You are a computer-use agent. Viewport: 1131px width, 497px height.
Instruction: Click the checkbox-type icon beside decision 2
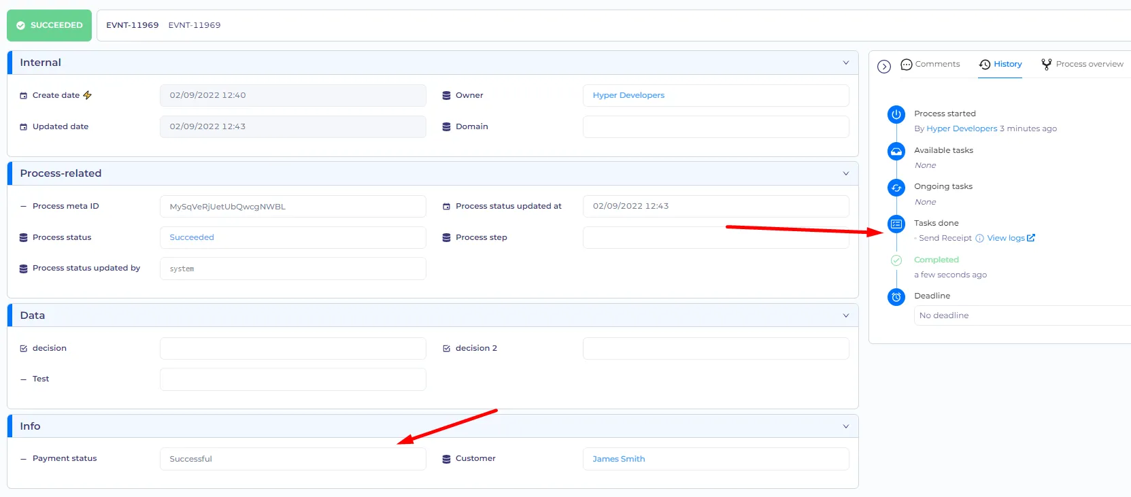[446, 349]
